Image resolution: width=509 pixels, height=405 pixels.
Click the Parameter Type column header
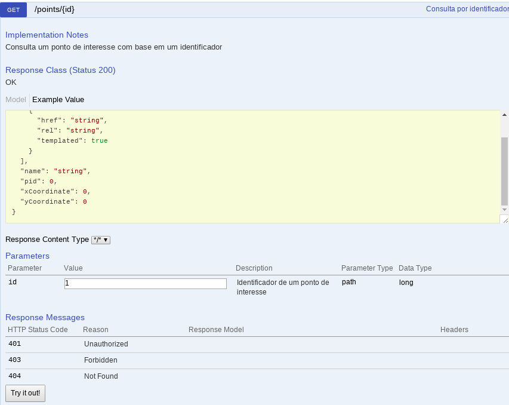pos(367,268)
